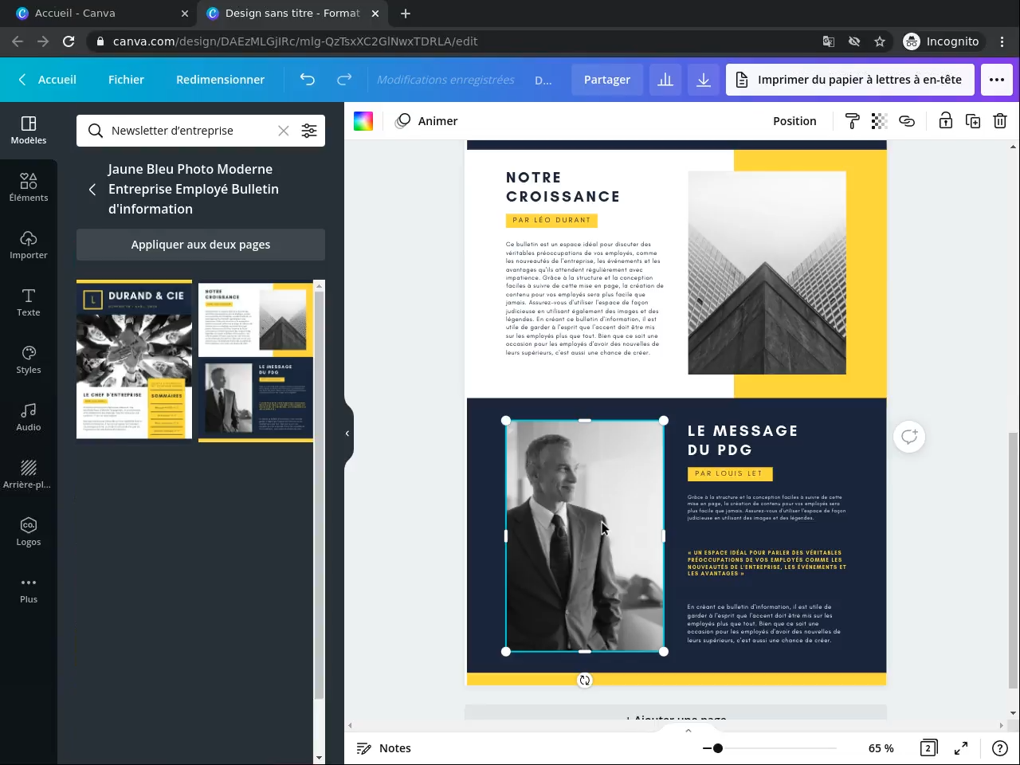
Task: Duplicate the selected element
Action: click(x=973, y=121)
